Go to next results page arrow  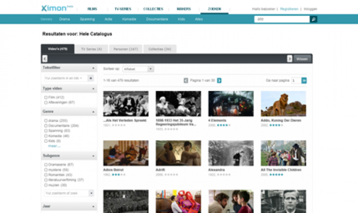[219, 80]
